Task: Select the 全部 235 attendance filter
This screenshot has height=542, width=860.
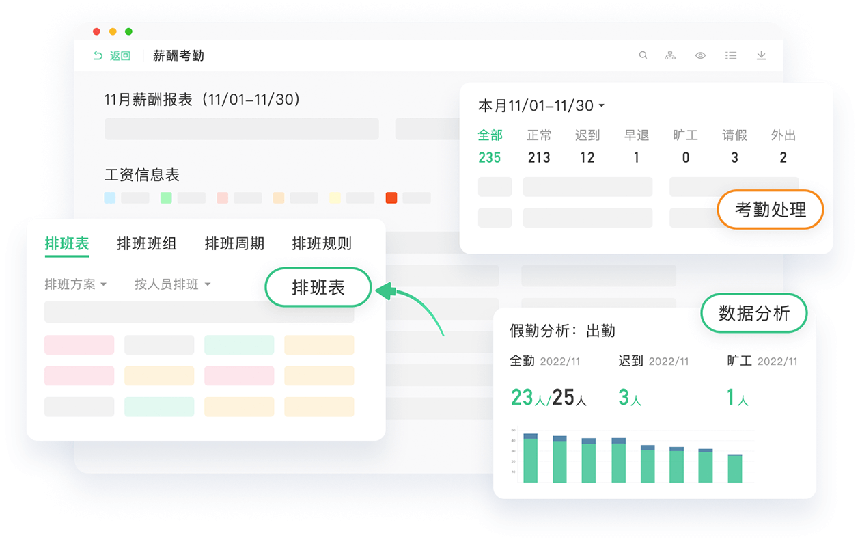Action: click(x=490, y=146)
